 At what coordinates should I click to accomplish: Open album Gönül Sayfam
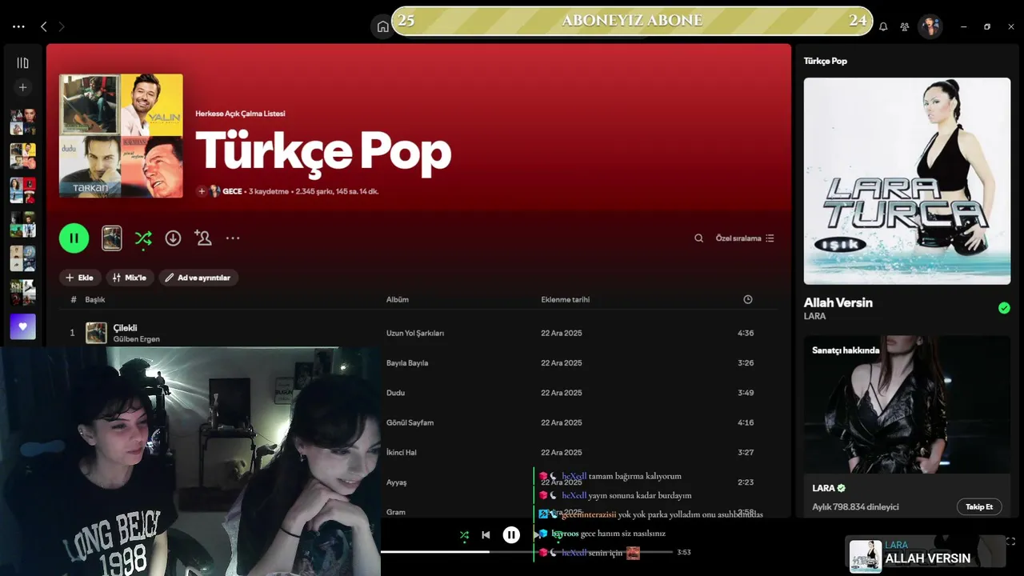click(410, 422)
